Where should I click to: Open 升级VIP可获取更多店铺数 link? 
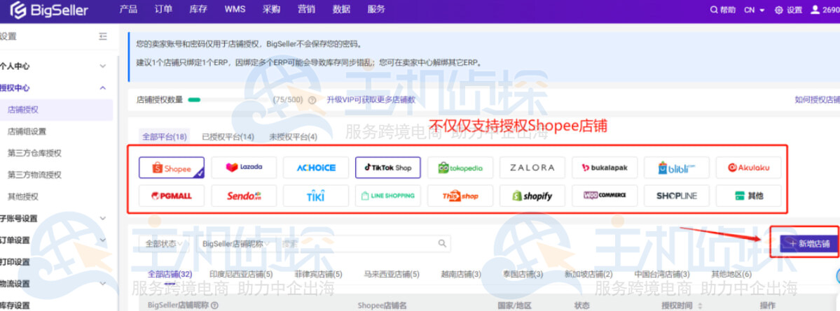pyautogui.click(x=371, y=99)
